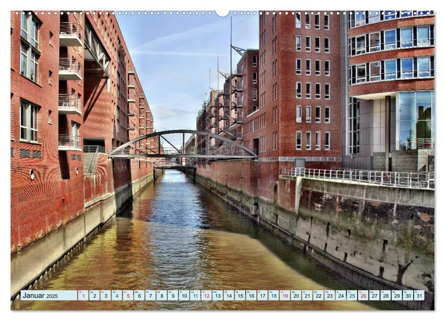Pick Saturday date 18 cell
The height and width of the screenshot is (321, 445).
coord(274,296)
